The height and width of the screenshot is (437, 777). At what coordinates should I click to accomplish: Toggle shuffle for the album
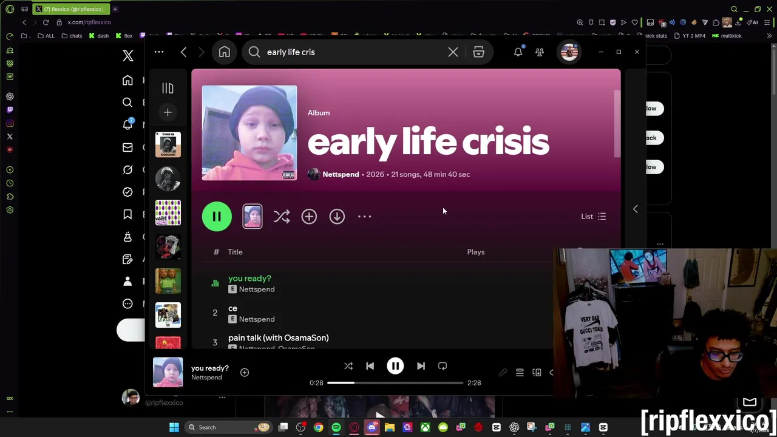click(x=282, y=217)
